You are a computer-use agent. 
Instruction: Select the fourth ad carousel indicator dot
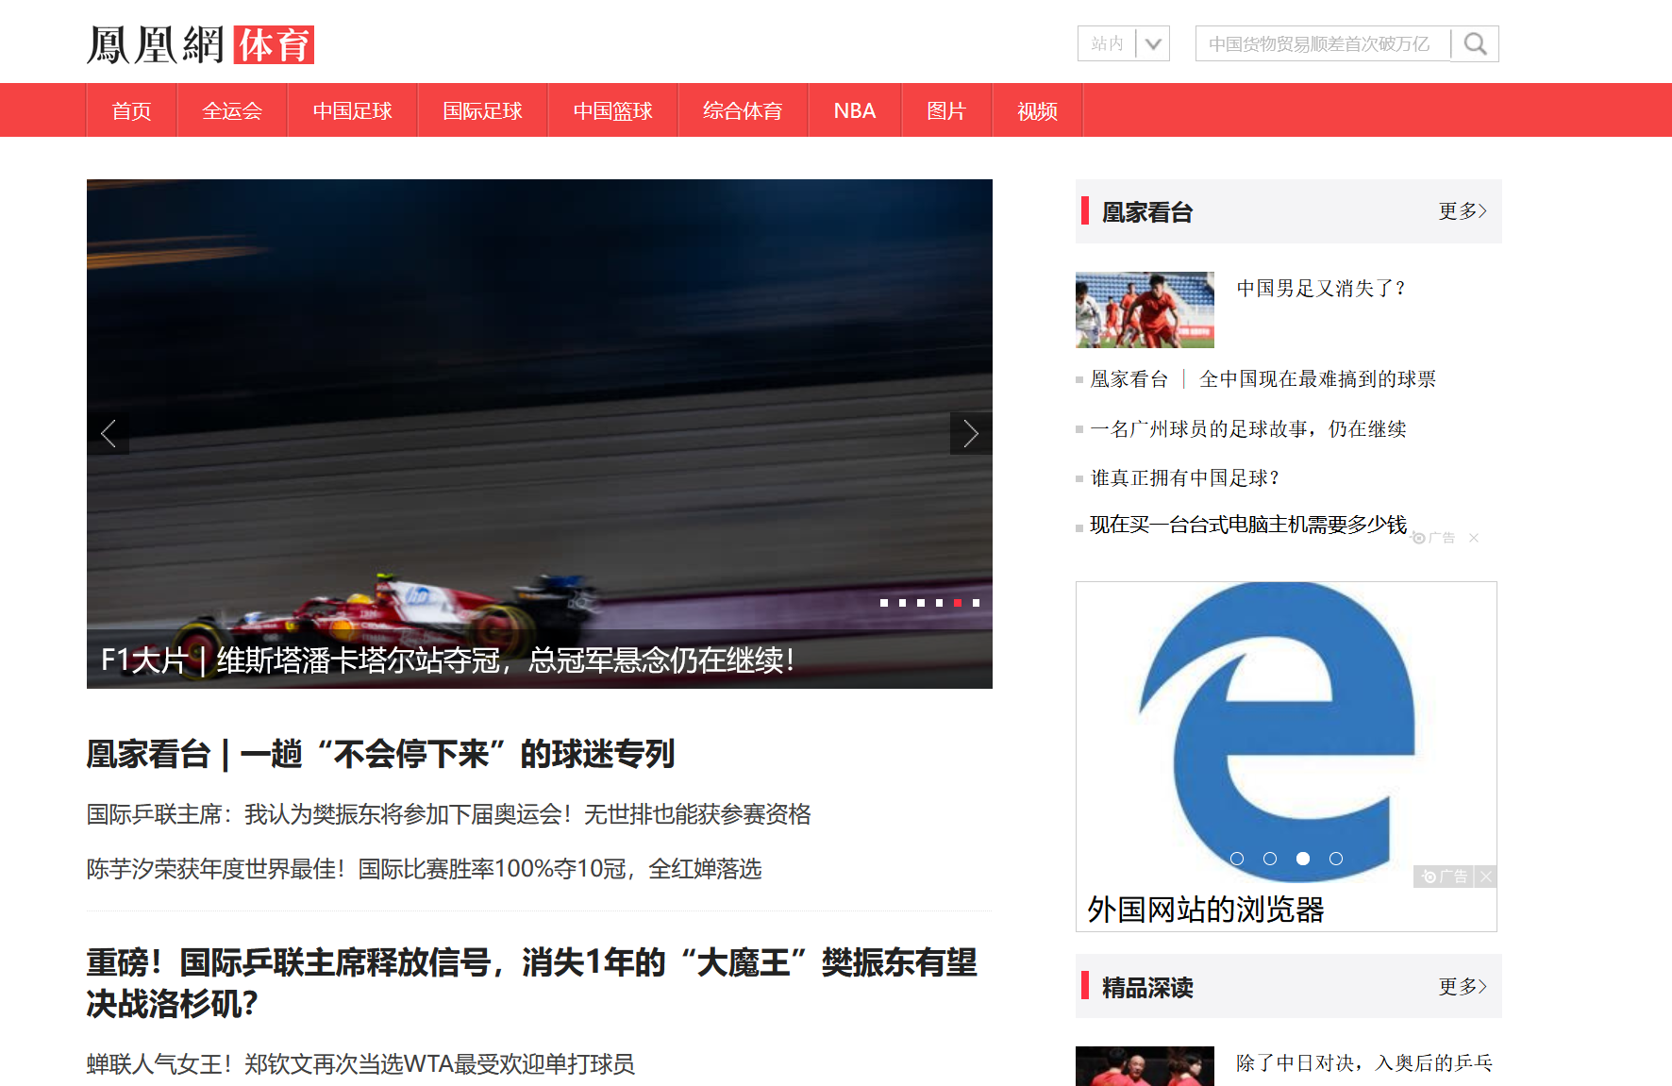[x=1336, y=859]
